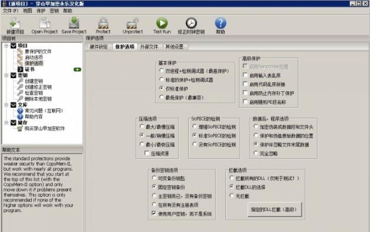The image size is (370, 232).
Task: Click the icon beside 保护选项 in tree
Action: (20, 63)
